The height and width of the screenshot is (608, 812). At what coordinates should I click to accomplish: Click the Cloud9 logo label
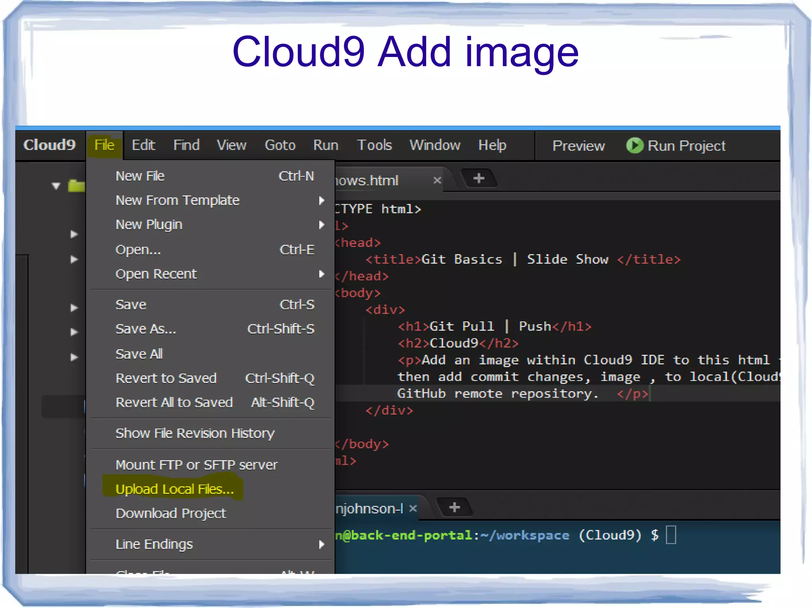(49, 145)
